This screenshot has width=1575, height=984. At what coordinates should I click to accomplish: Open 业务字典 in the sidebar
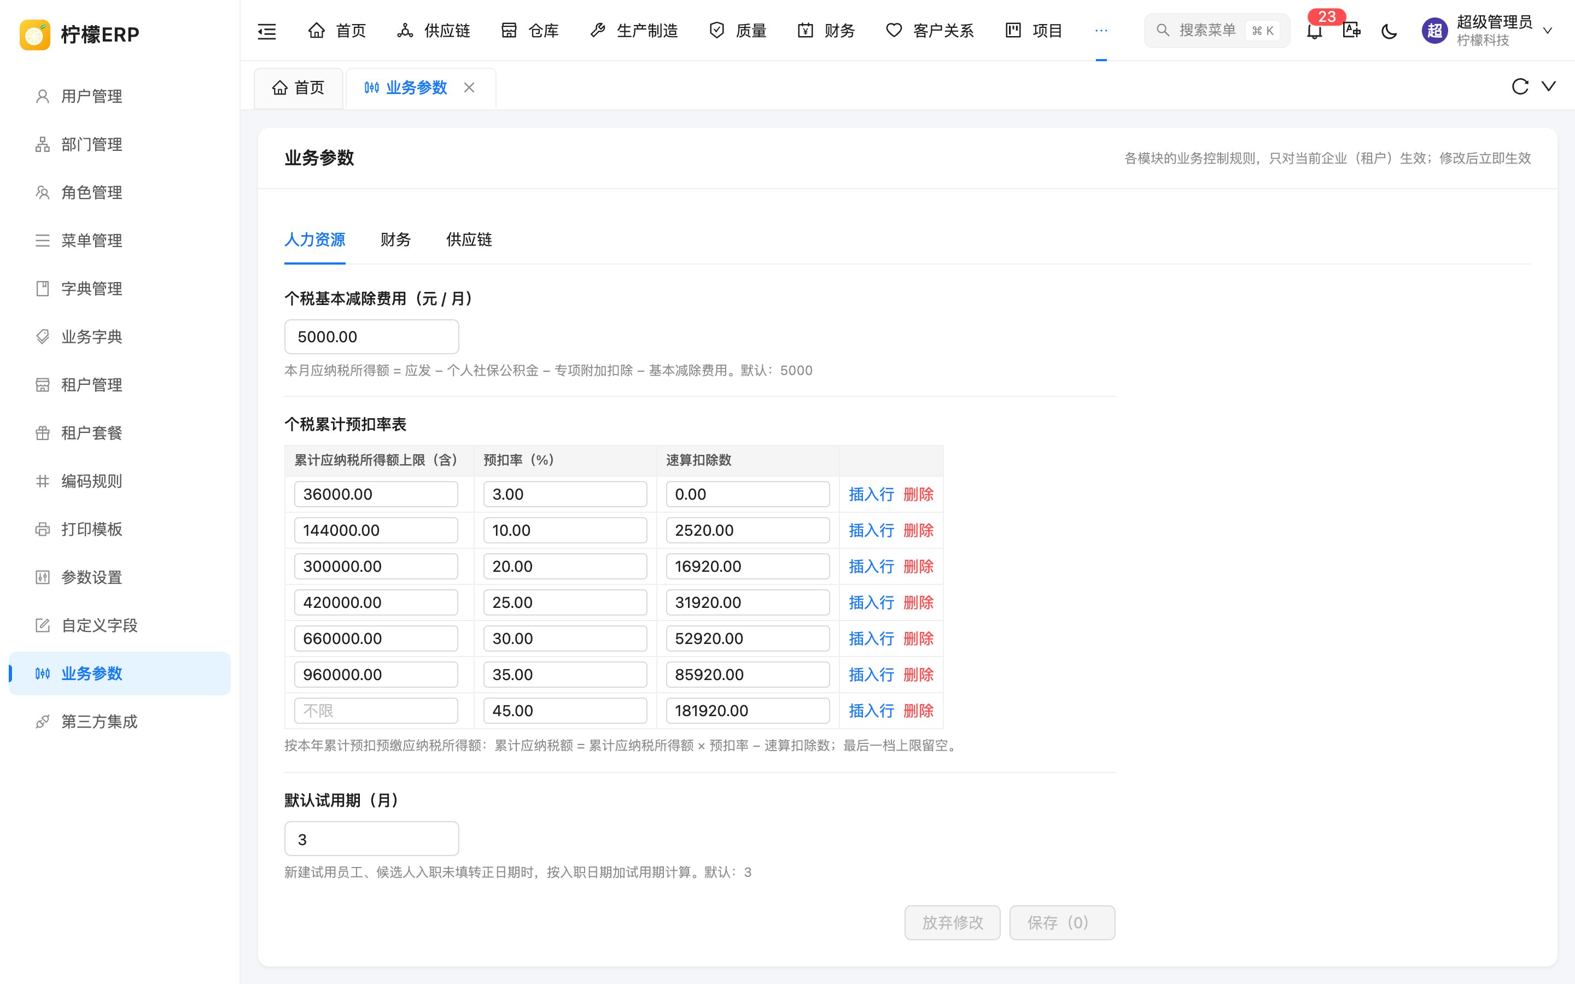click(x=120, y=337)
